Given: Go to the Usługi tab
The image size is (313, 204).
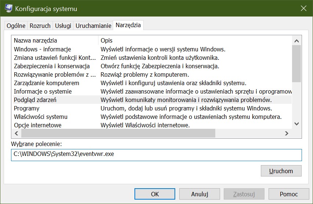Looking at the screenshot, I should pos(63,26).
